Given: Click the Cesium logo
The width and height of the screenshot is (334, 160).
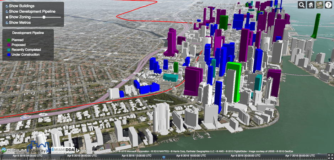Looking at the screenshot, I should [14, 150].
